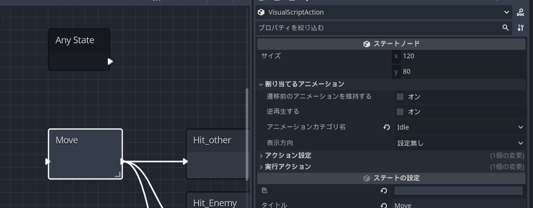
Task: Reset the state color value
Action: click(x=384, y=191)
